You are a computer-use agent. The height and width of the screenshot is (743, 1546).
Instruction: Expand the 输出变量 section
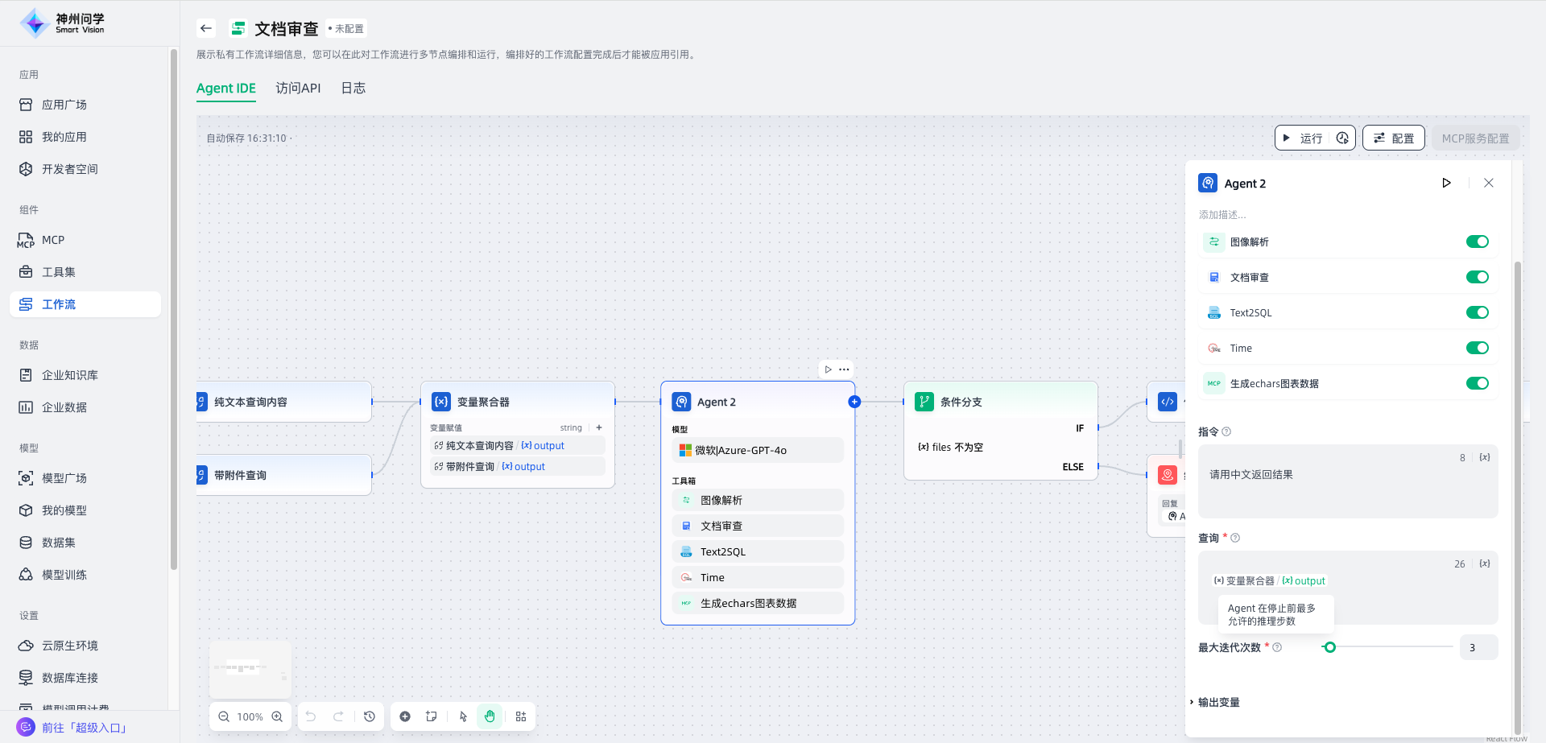[1217, 702]
